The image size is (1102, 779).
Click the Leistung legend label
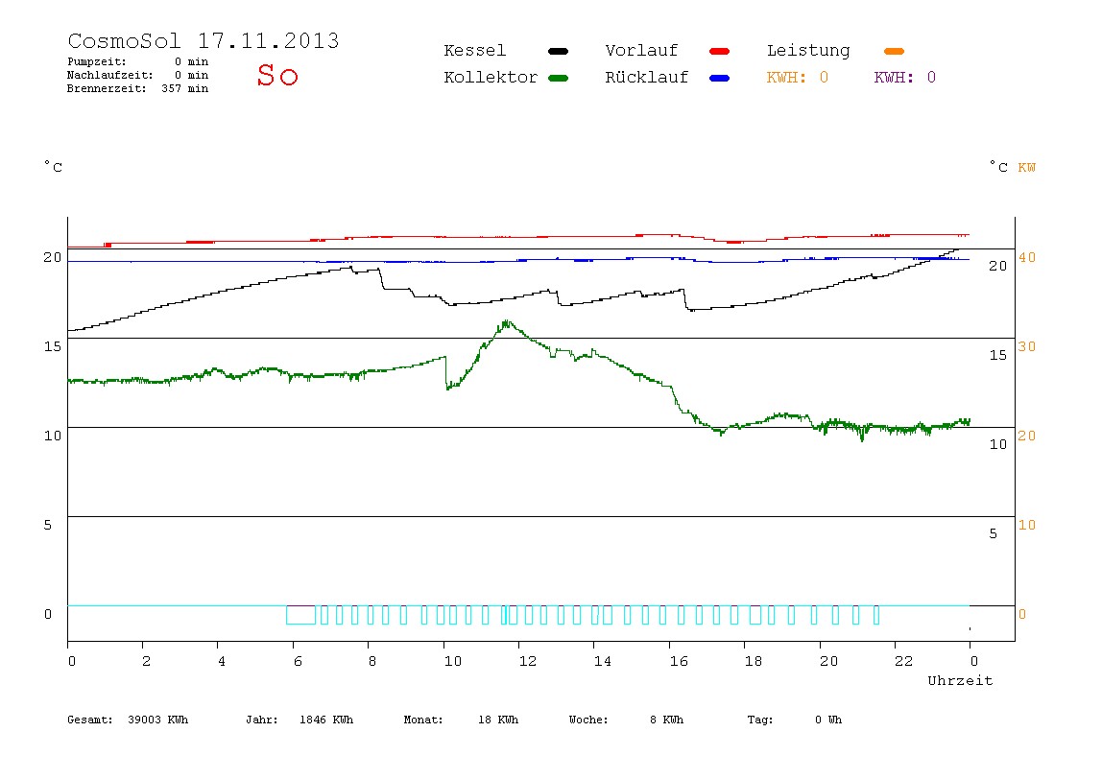point(808,51)
